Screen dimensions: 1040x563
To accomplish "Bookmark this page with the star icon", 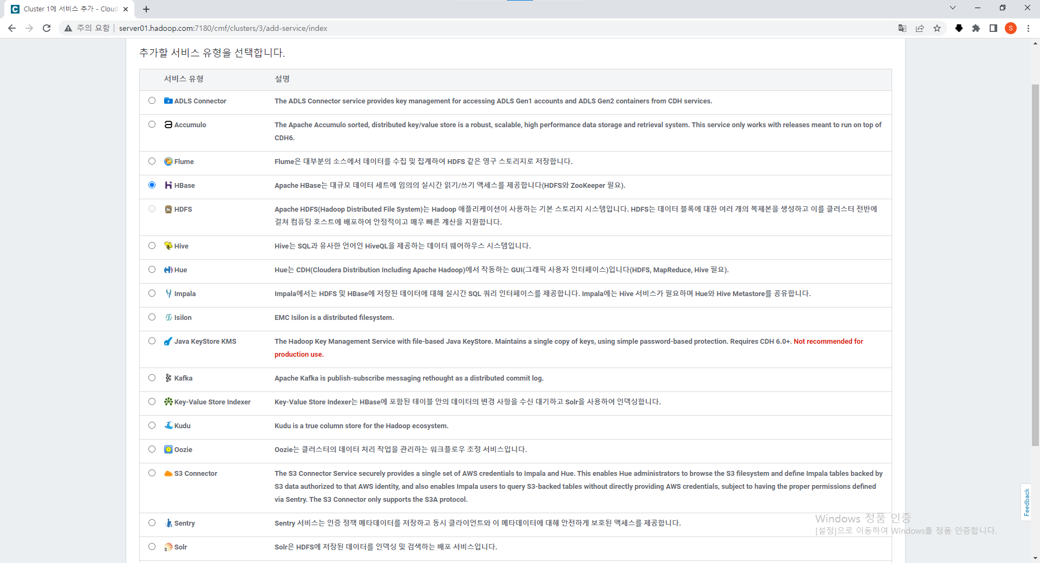I will tap(937, 28).
